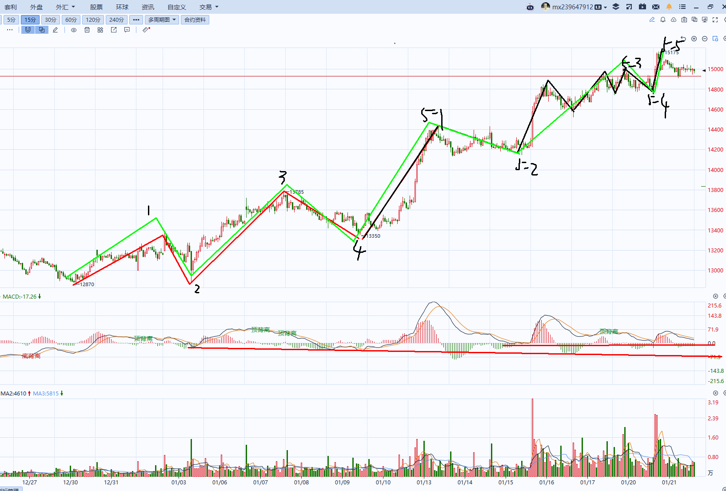Open more drawing tools via three dots at toolbar start
Image resolution: width=726 pixels, height=491 pixels.
[10, 30]
